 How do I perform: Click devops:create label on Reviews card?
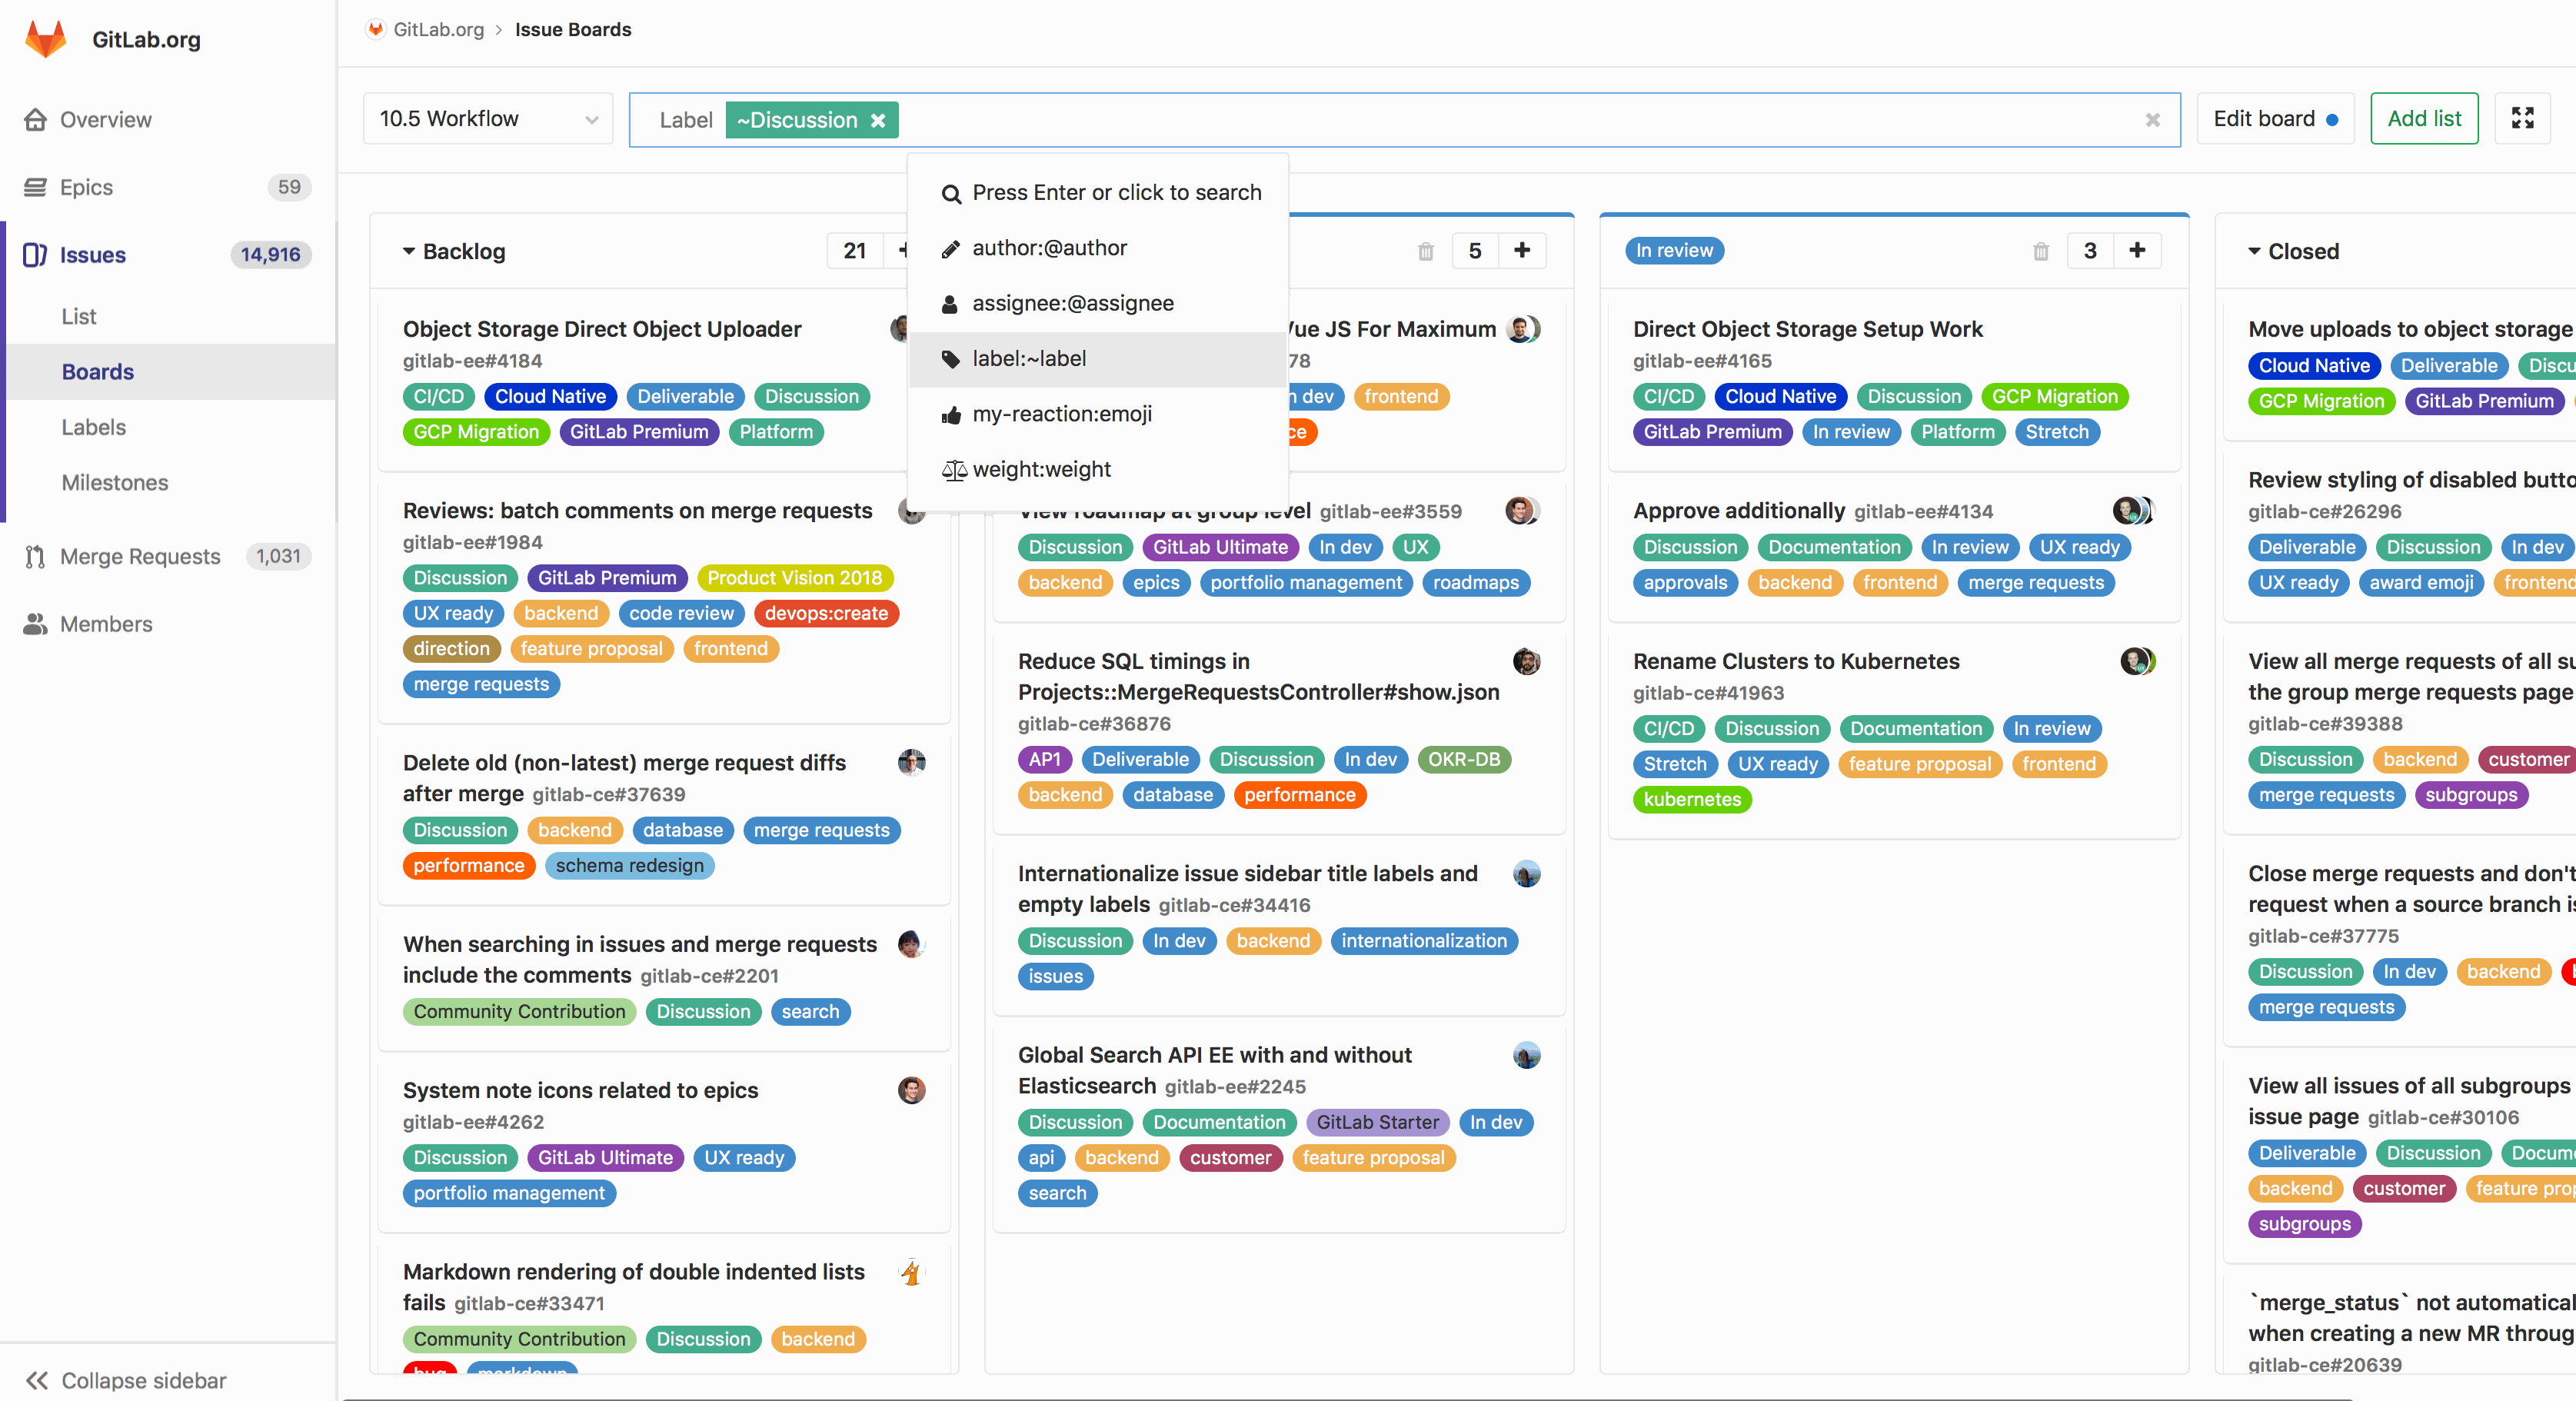tap(826, 613)
